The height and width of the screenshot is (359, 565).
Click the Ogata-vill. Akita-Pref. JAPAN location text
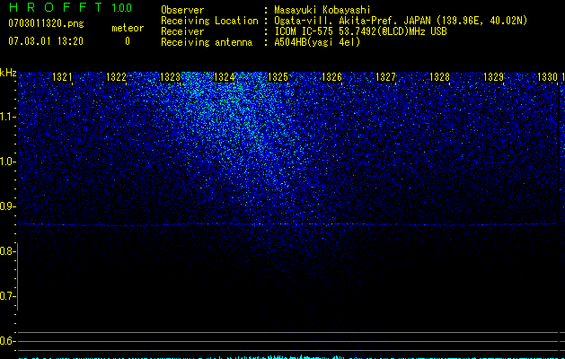pos(401,21)
